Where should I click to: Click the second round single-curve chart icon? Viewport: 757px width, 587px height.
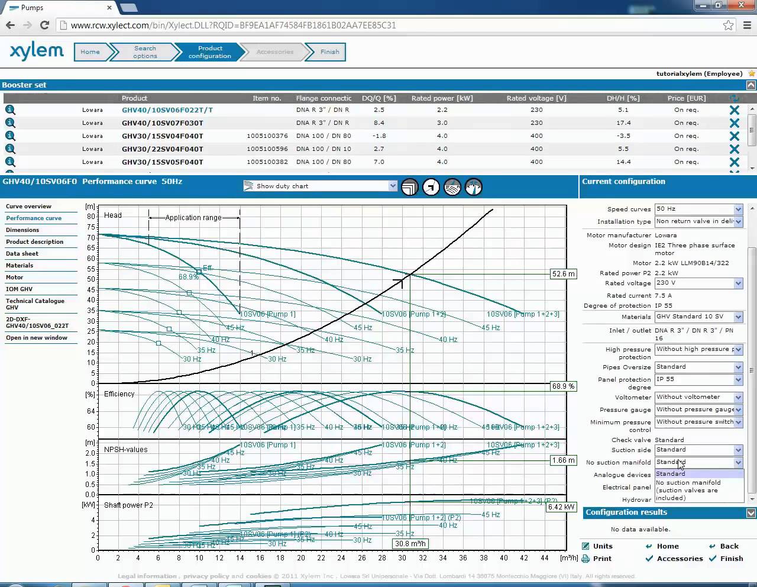click(431, 187)
